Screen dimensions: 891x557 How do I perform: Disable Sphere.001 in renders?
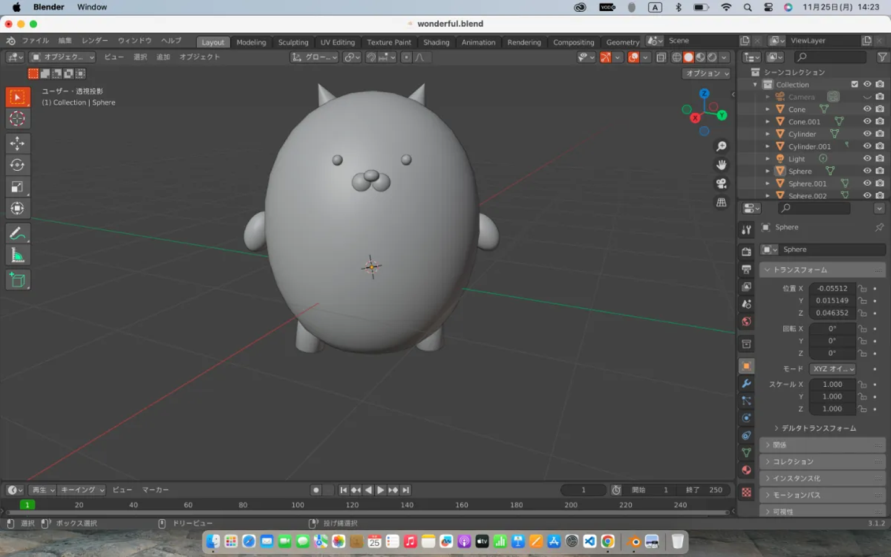[880, 183]
